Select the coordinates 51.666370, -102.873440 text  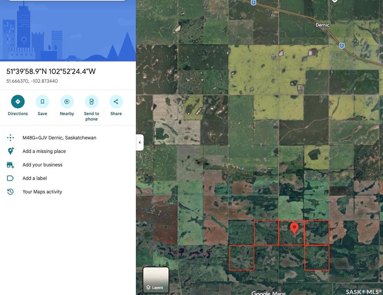pyautogui.click(x=31, y=81)
